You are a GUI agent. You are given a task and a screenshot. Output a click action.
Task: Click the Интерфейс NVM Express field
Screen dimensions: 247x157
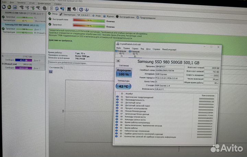(x=169, y=74)
